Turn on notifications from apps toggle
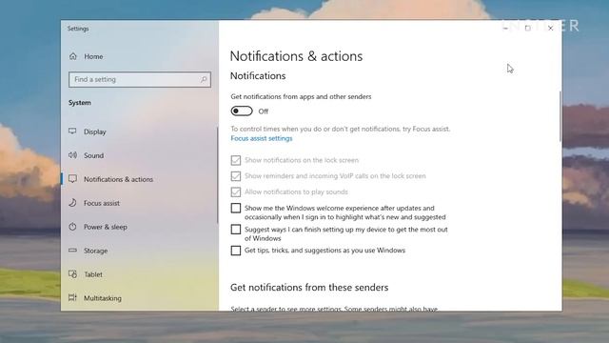This screenshot has width=609, height=343. pyautogui.click(x=242, y=111)
